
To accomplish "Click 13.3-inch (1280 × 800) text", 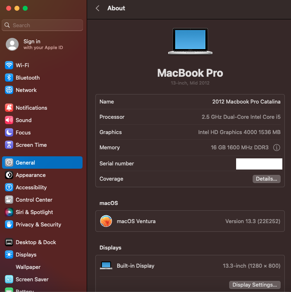I will (251, 266).
